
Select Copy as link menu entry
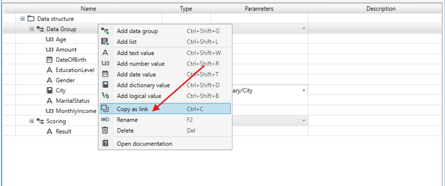[x=165, y=108]
